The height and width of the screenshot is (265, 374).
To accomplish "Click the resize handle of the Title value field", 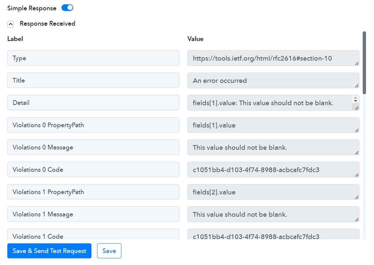I will pos(357,86).
